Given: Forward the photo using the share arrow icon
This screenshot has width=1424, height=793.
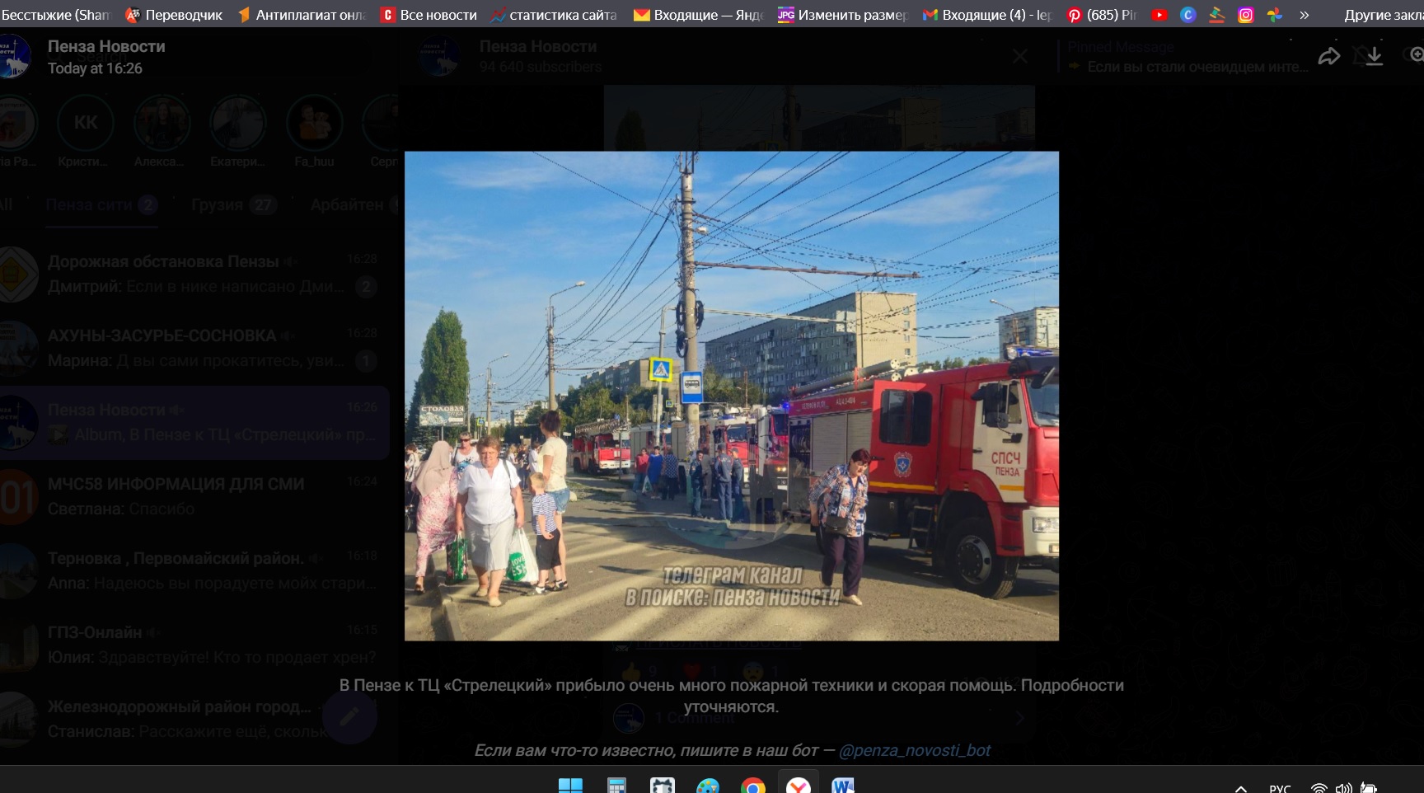Looking at the screenshot, I should click(1328, 55).
